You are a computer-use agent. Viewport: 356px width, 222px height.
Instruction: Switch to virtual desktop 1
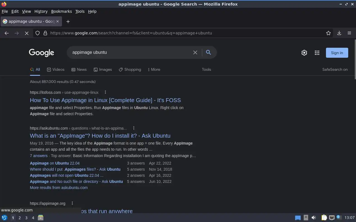tap(13, 218)
